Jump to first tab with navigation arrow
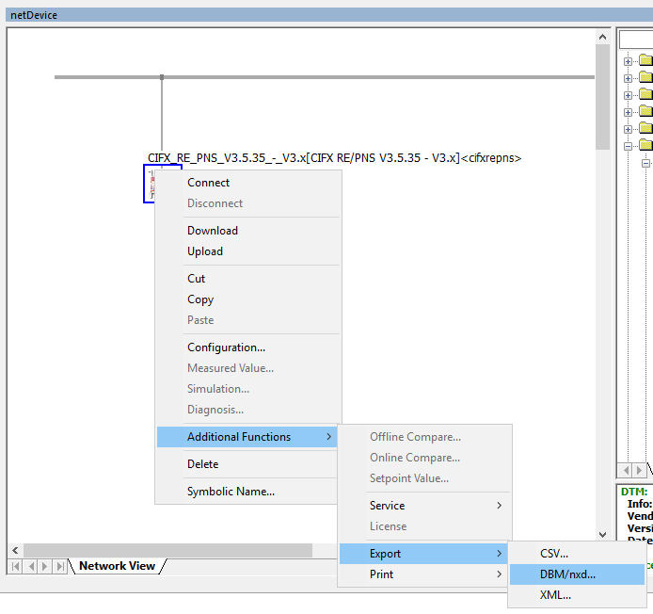This screenshot has width=653, height=614. 16,566
